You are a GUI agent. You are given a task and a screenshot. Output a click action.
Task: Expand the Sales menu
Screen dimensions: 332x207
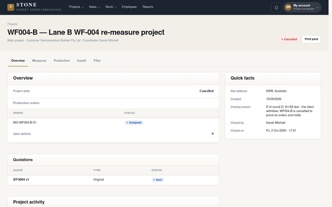tap(94, 7)
